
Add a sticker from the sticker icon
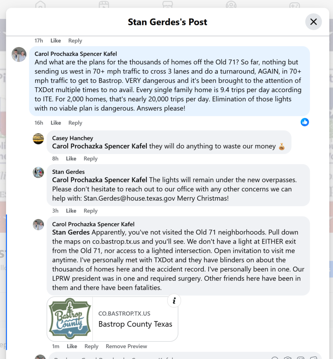[313, 358]
